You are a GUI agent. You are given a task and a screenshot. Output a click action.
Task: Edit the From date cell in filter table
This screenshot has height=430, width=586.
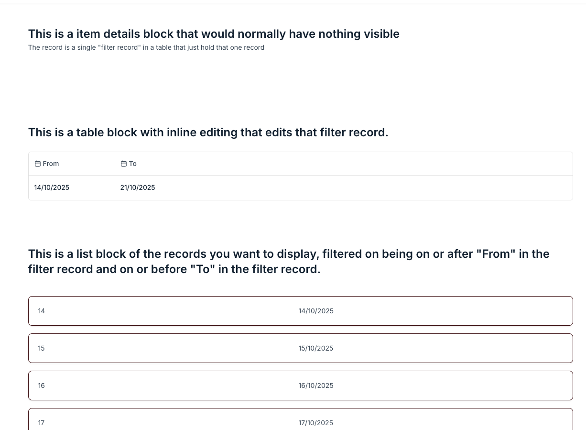52,187
